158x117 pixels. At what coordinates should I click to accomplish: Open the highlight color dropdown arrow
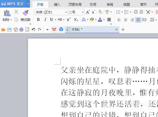pyautogui.click(x=96, y=20)
